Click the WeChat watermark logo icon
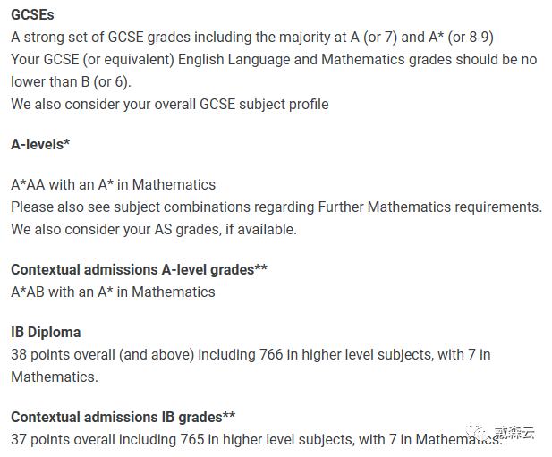Screen dimensions: 552x457 (x=477, y=432)
